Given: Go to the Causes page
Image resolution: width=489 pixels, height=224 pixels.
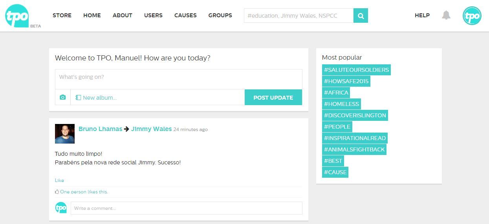Looking at the screenshot, I should point(185,15).
